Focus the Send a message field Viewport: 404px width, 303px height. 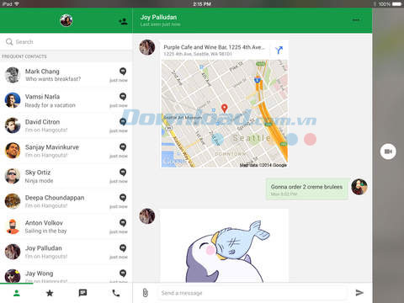[x=252, y=293]
